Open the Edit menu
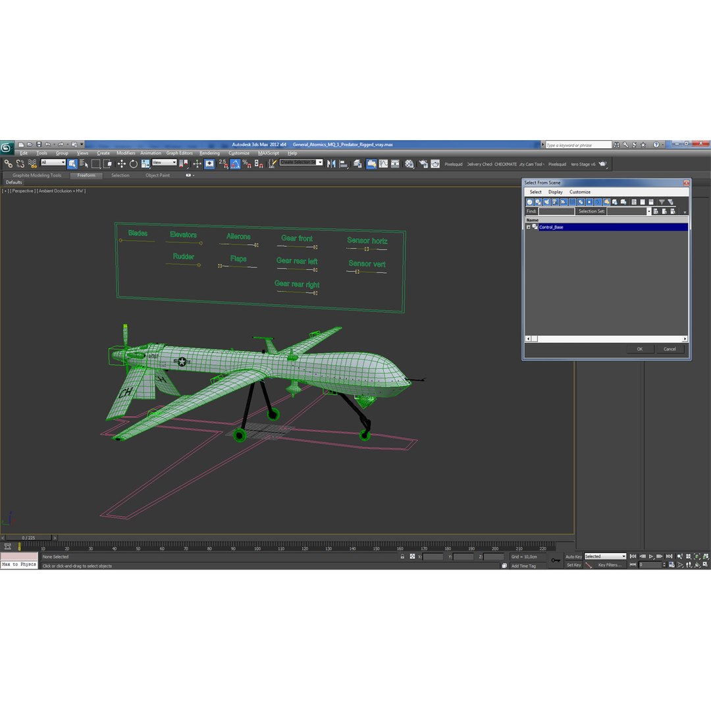Viewport: 711px width, 711px height. pyautogui.click(x=24, y=153)
